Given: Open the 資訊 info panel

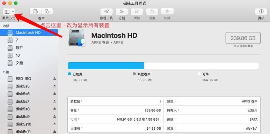Looking at the screenshot, I should (261, 11).
